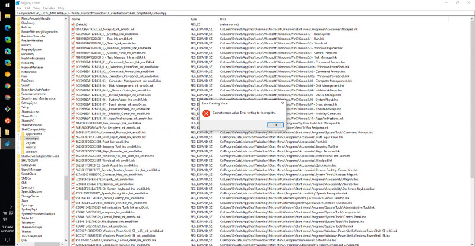Click the icon of the Math_Input_Panel_lnk value
475x246 pixels.
pyautogui.click(x=73, y=137)
